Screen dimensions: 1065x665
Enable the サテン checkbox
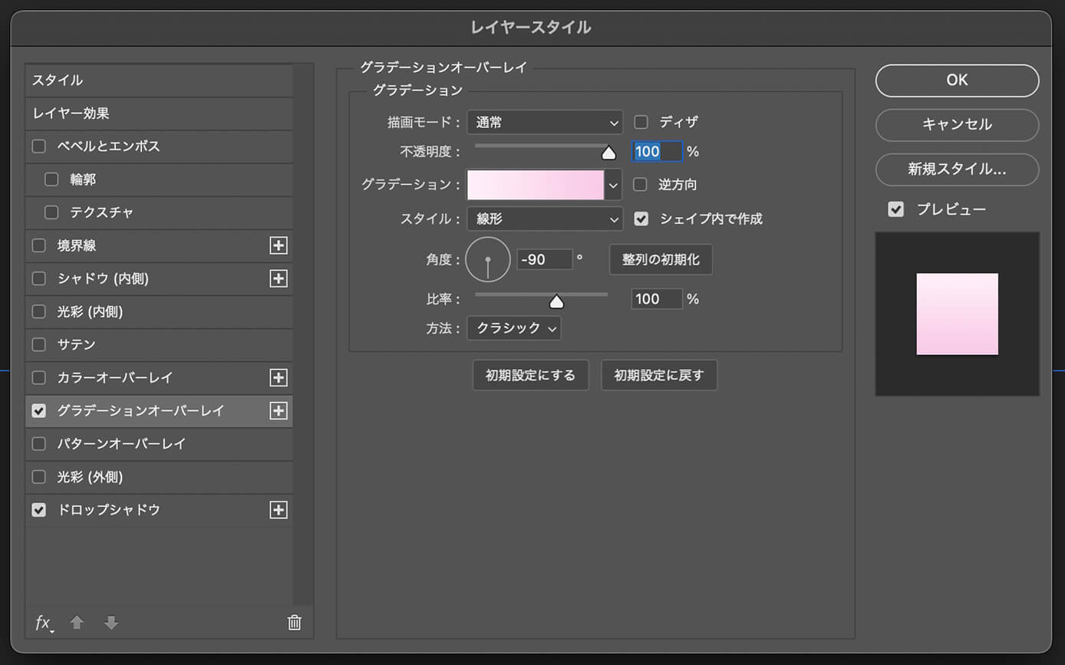pyautogui.click(x=39, y=344)
